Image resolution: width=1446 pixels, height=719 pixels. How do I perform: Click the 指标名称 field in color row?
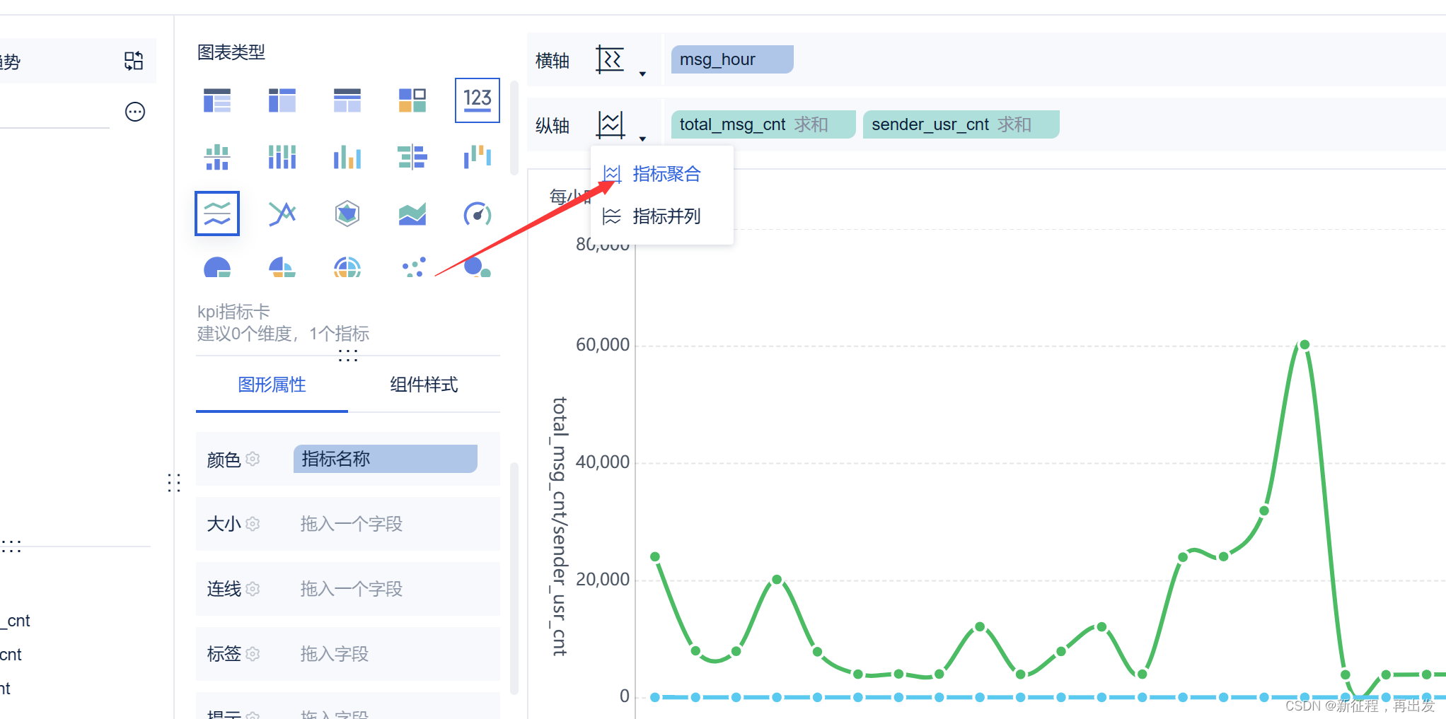[x=385, y=459]
